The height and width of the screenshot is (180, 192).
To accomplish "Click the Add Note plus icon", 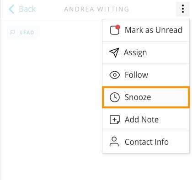I will tap(115, 120).
